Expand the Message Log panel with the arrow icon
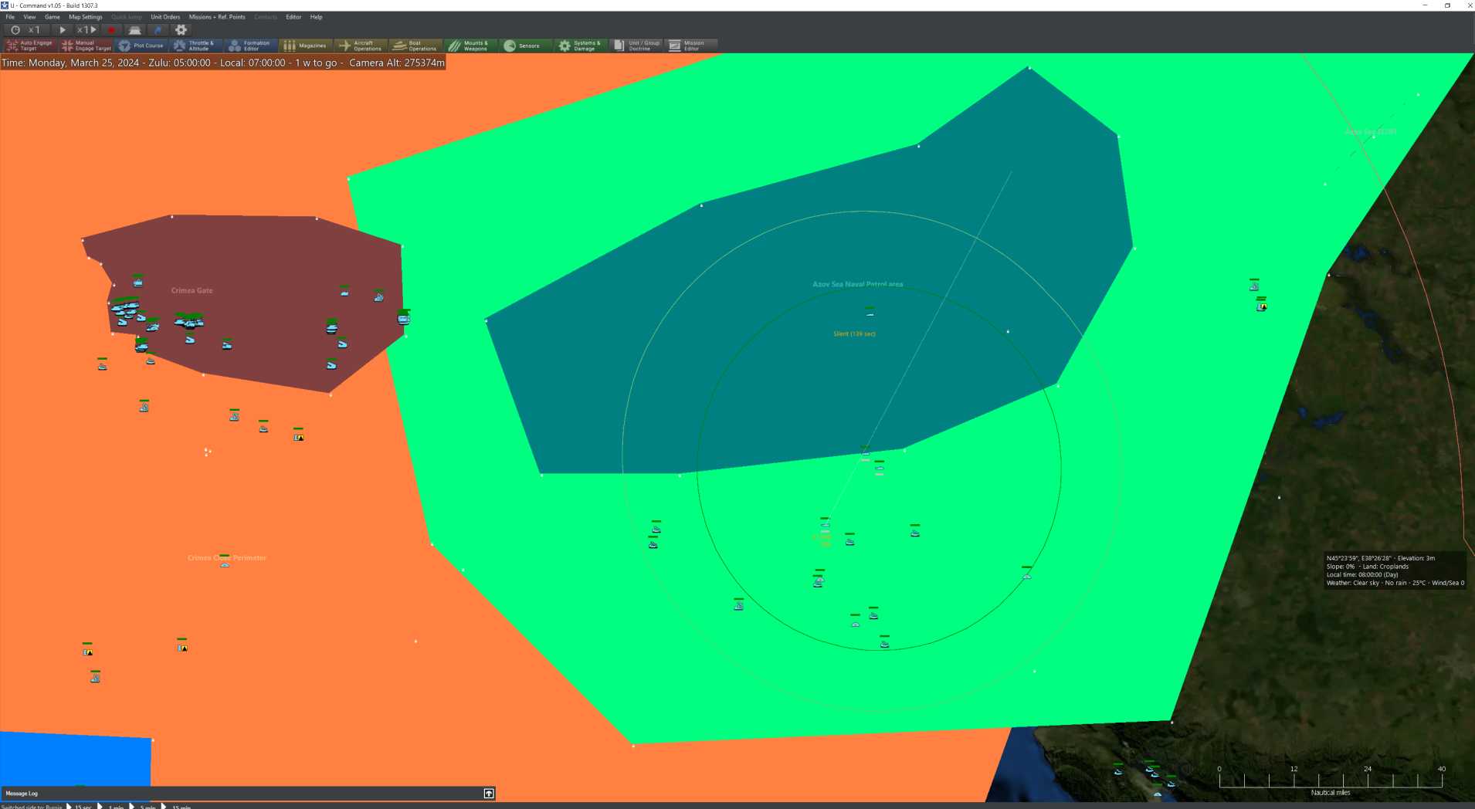 pyautogui.click(x=489, y=794)
